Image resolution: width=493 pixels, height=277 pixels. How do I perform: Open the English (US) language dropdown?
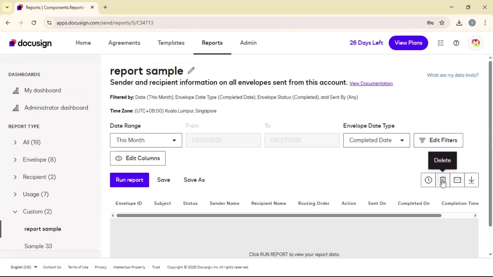[x=24, y=267]
